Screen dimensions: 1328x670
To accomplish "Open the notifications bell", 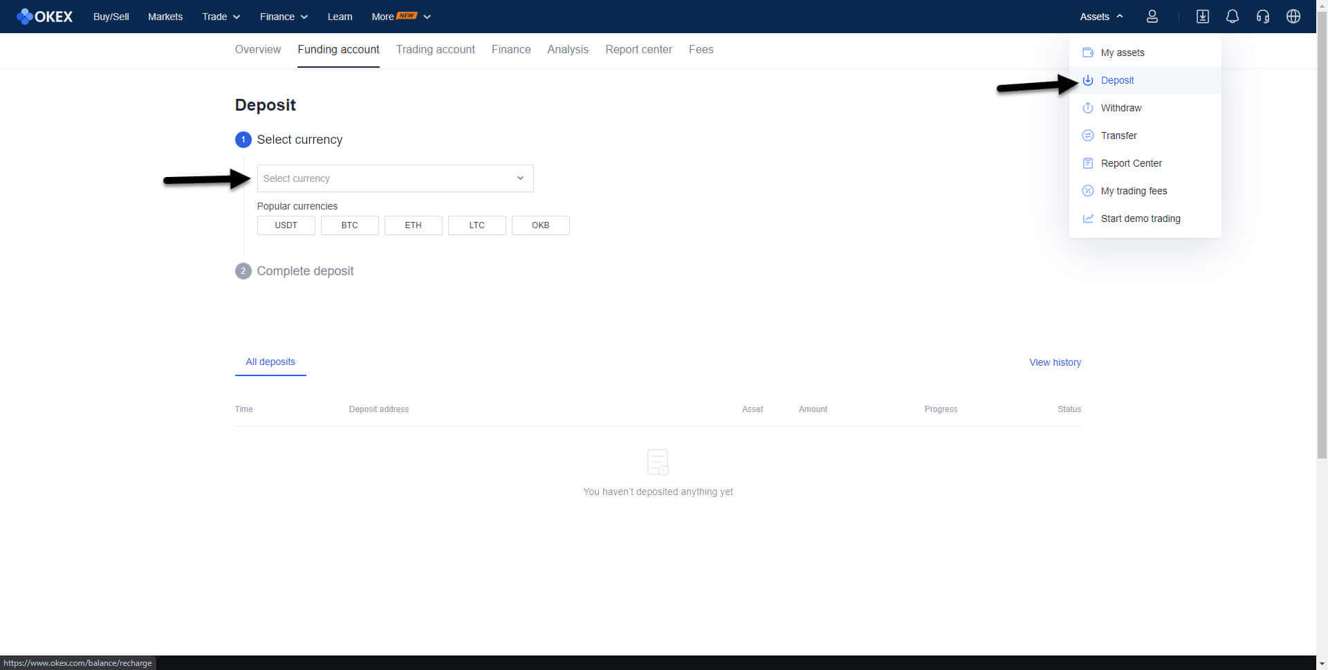I will (x=1233, y=17).
